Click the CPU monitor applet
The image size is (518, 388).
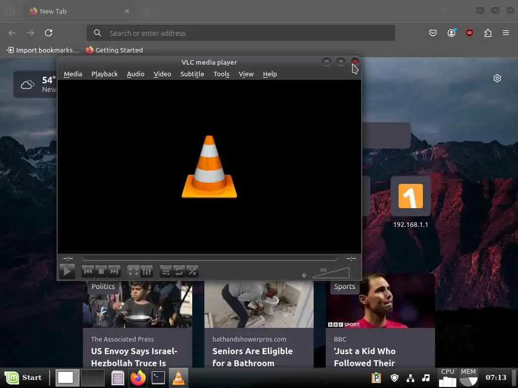click(448, 377)
